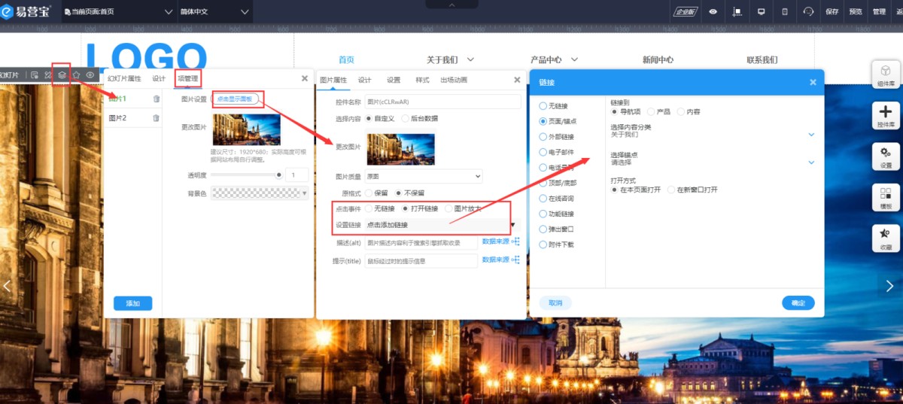Open the 模板 templates panel
Viewport: 903px width, 404px height.
(886, 197)
